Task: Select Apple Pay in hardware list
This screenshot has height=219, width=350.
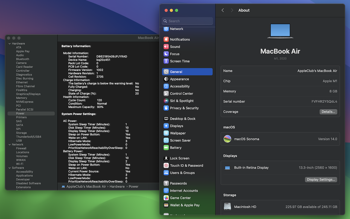Action: [x=23, y=51]
